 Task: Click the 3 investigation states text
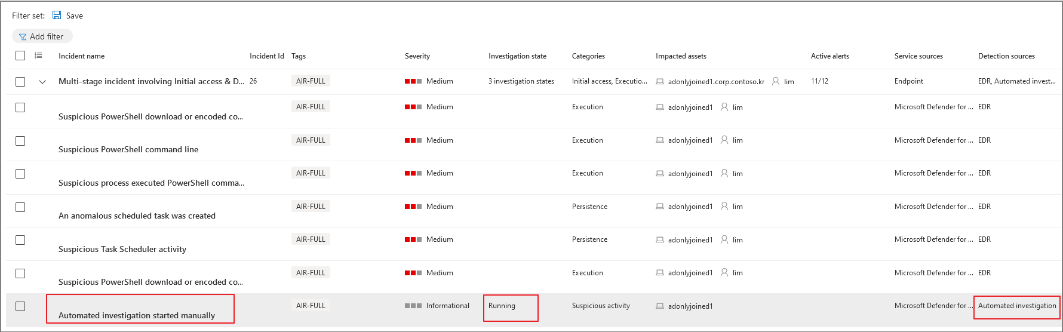(521, 81)
